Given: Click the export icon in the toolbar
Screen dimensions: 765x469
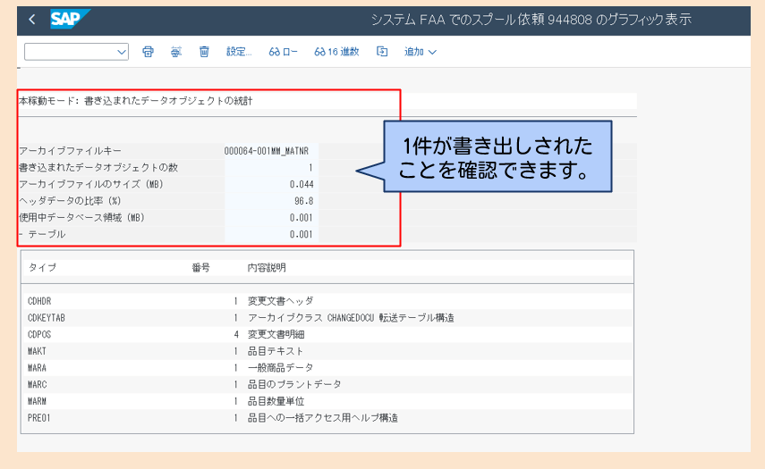Looking at the screenshot, I should tap(382, 52).
